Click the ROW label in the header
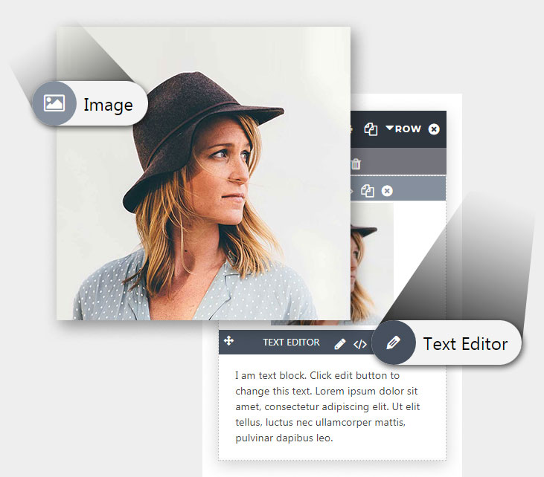Image resolution: width=544 pixels, height=477 pixels. (x=408, y=129)
